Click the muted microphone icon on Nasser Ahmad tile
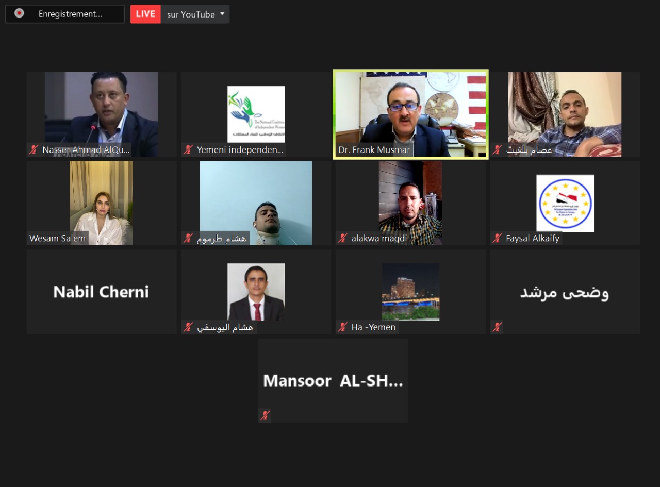Image resolution: width=660 pixels, height=487 pixels. point(34,150)
